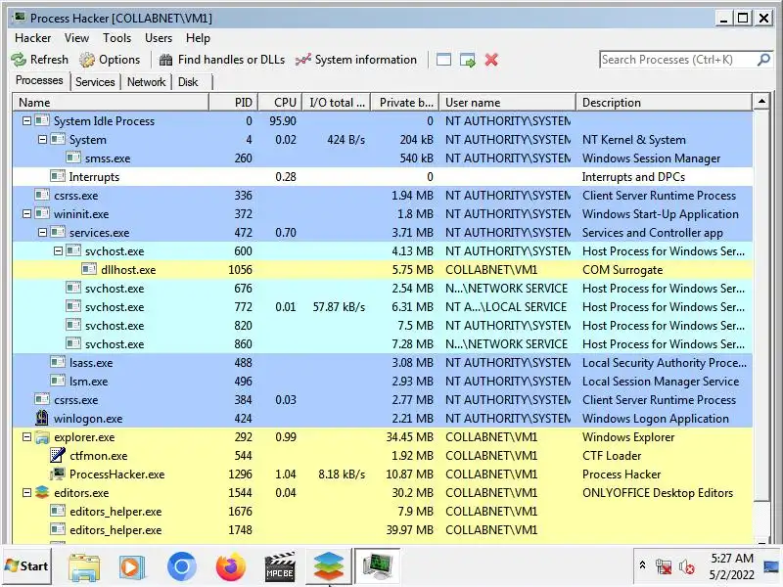783x587 pixels.
Task: Sort by the CPU column header
Action: pyautogui.click(x=281, y=103)
